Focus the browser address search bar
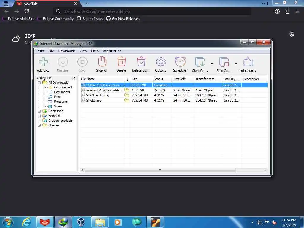 [x=152, y=12]
